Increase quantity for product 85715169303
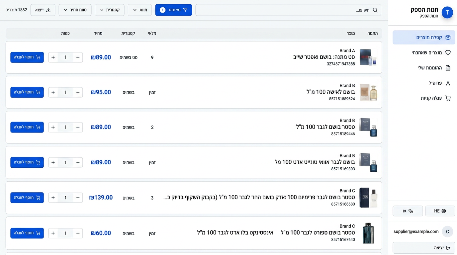457x255 pixels. pos(53,162)
